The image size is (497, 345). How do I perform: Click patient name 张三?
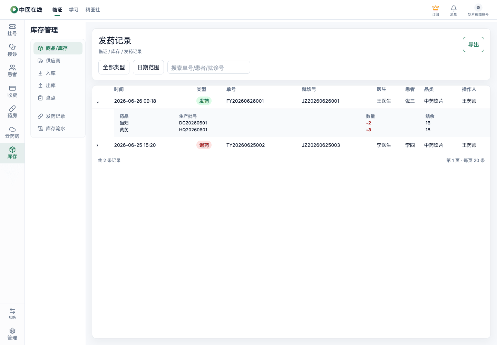click(410, 101)
